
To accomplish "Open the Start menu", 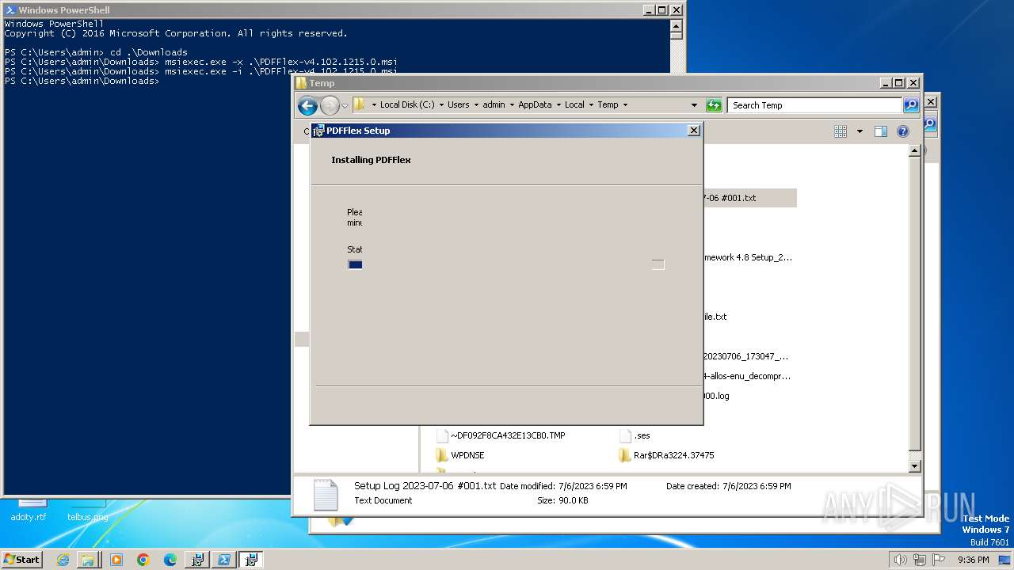I will (x=21, y=560).
